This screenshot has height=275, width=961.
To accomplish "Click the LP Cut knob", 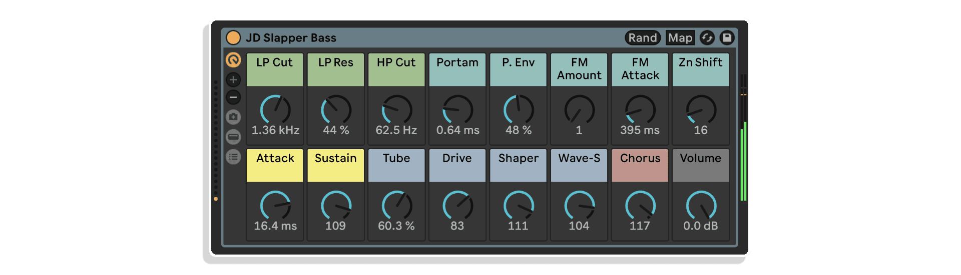I will point(275,110).
